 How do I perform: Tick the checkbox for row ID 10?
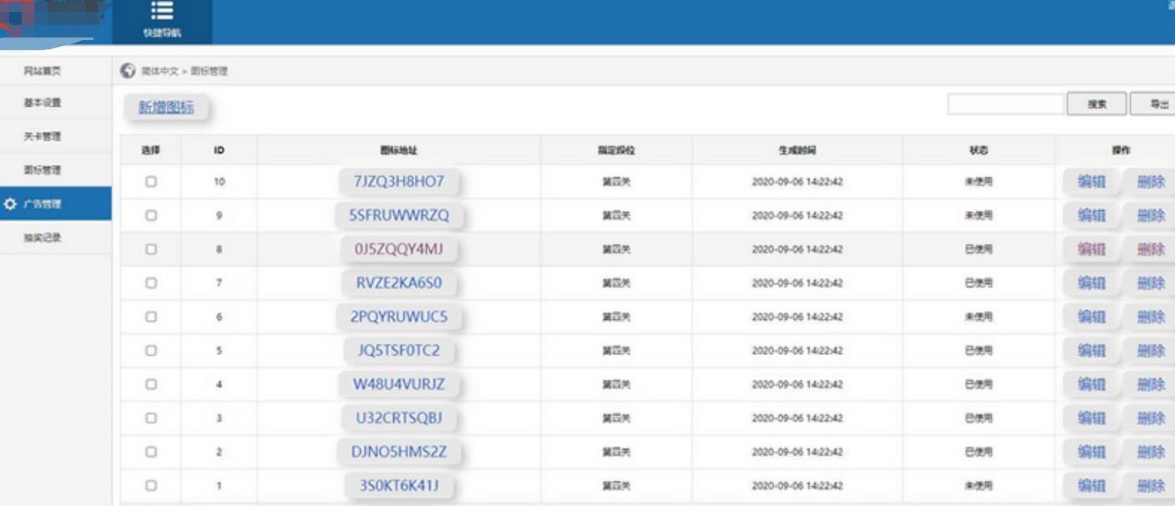151,182
